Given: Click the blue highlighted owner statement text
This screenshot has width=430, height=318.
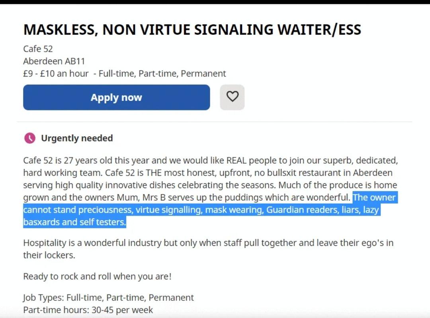Looking at the screenshot, I should [207, 210].
